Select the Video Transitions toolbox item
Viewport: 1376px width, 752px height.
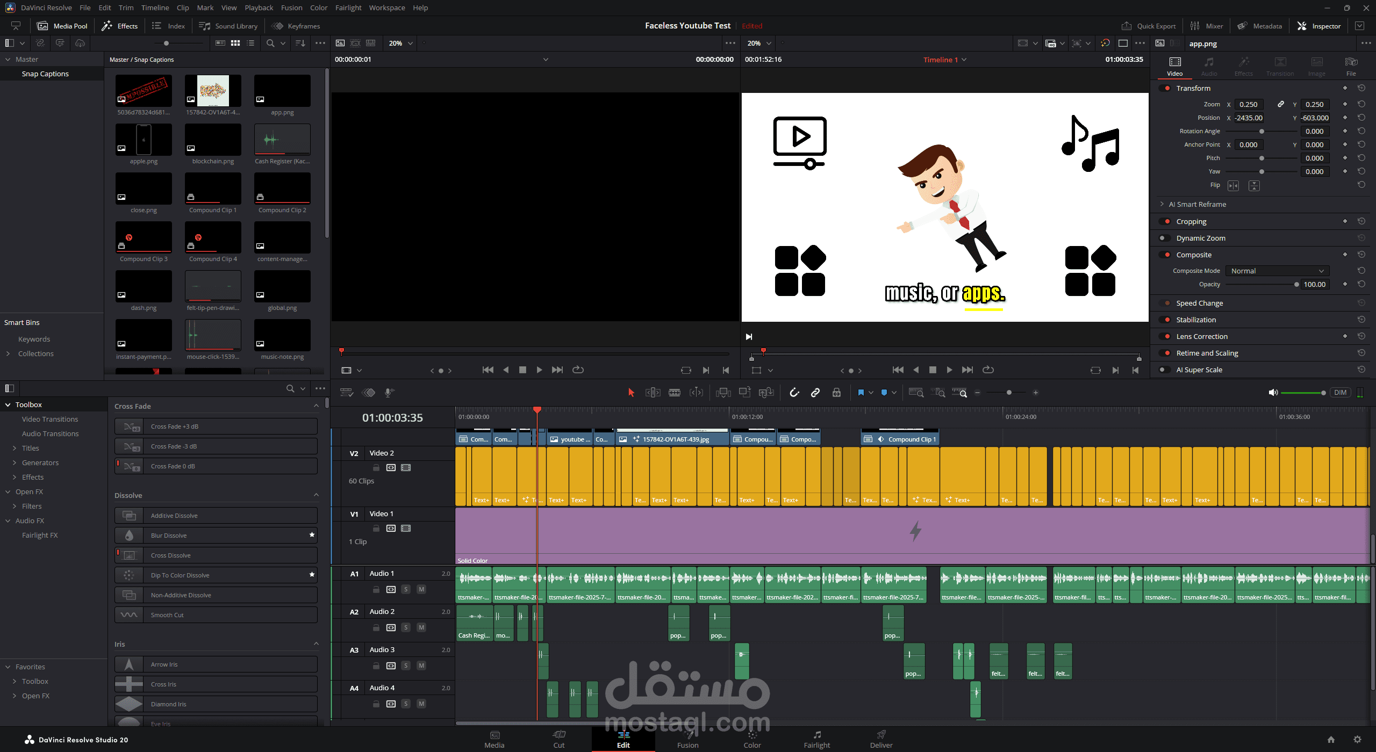click(x=50, y=419)
